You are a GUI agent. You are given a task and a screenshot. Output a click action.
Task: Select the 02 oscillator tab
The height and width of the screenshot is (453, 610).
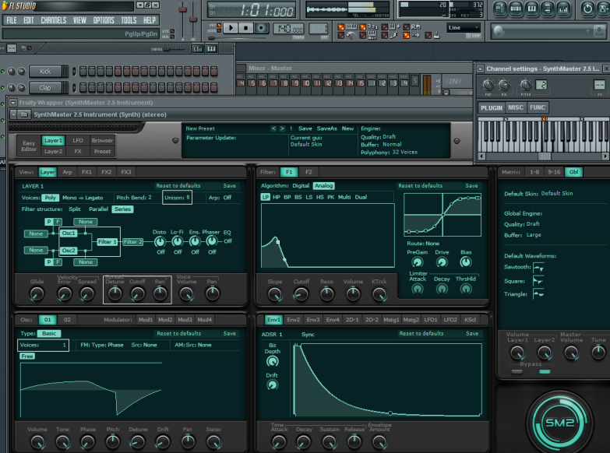67,320
